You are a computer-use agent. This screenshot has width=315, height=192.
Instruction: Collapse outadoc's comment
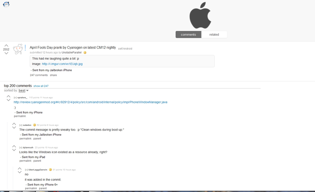pyautogui.click(x=21, y=125)
